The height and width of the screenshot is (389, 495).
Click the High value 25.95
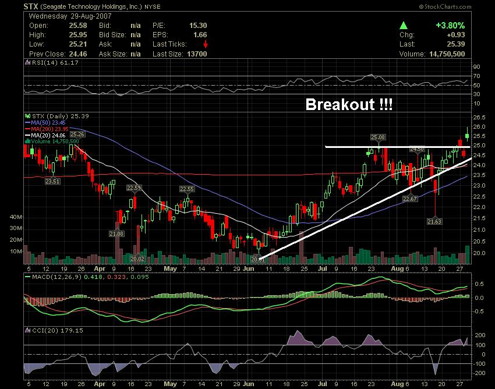pos(78,35)
